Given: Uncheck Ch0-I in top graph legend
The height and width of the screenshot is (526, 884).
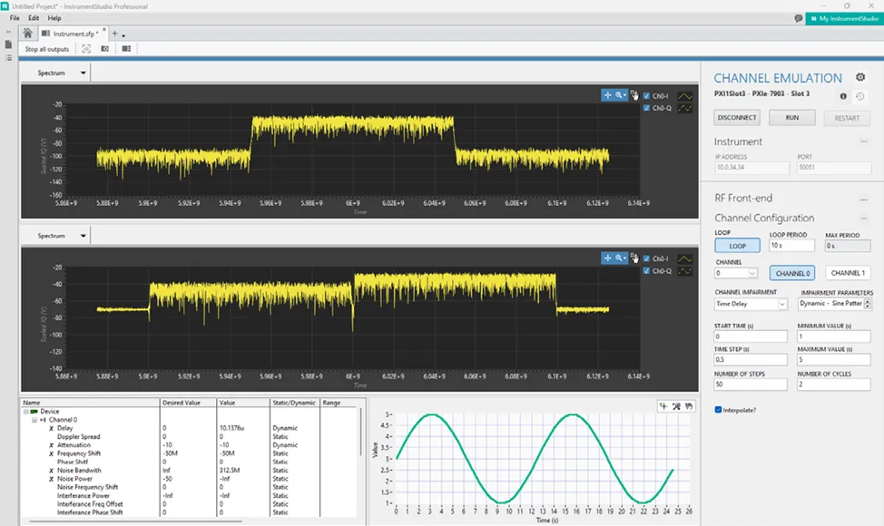Looking at the screenshot, I should [646, 96].
